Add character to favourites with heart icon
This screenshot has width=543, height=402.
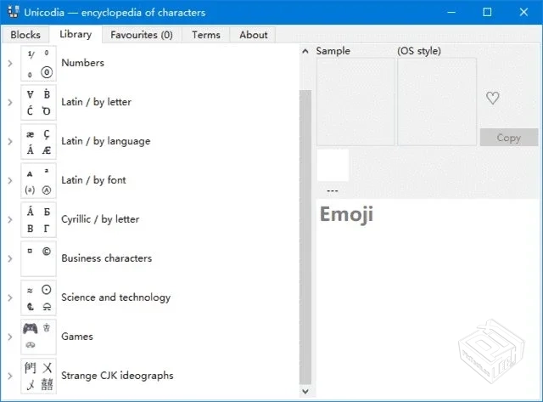[x=492, y=98]
